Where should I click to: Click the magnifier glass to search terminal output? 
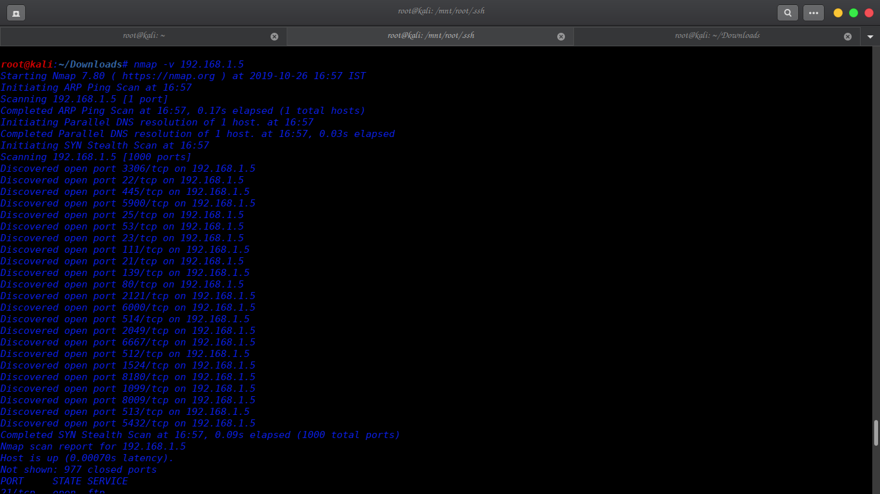[x=787, y=12]
